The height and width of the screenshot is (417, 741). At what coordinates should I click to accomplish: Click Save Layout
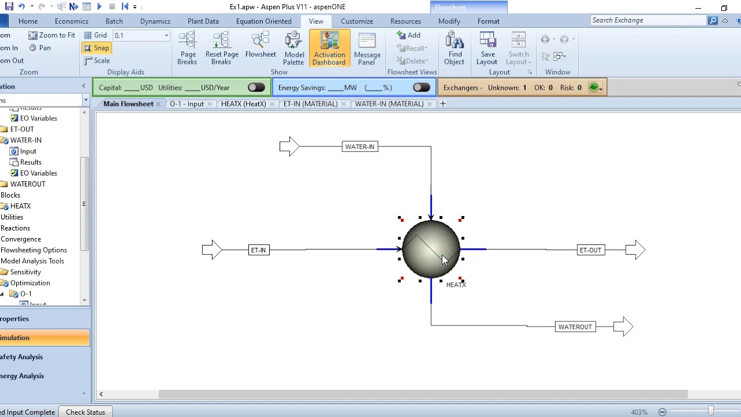tap(487, 49)
